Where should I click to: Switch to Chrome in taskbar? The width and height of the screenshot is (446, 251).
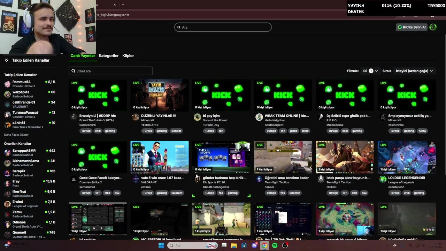[x=264, y=245]
